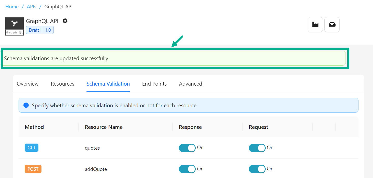Turn off Response validation for addQuote
This screenshot has width=373, height=178.
pyautogui.click(x=187, y=169)
